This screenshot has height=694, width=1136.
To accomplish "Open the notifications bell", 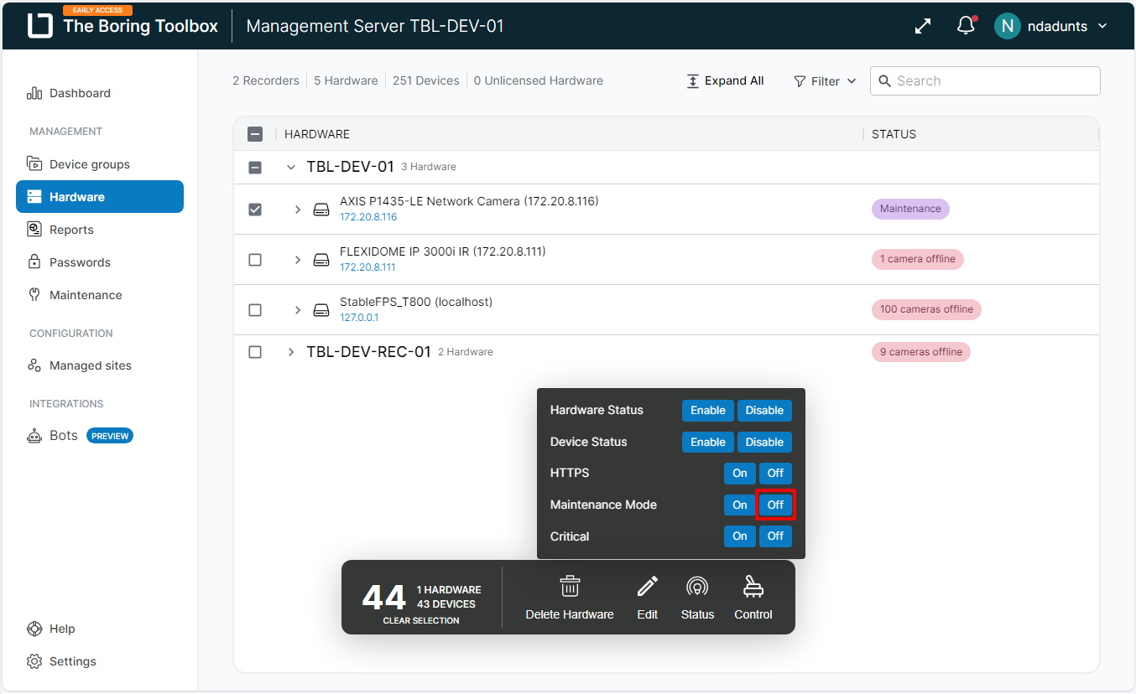I will (x=966, y=26).
